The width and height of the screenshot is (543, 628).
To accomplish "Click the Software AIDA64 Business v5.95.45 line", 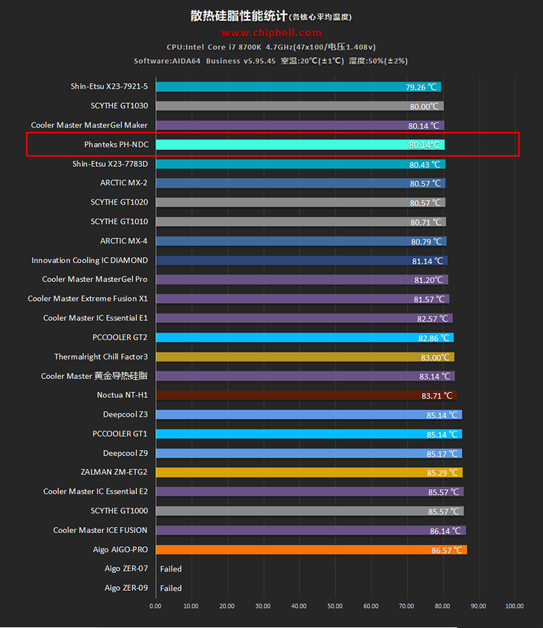I will click(x=205, y=61).
